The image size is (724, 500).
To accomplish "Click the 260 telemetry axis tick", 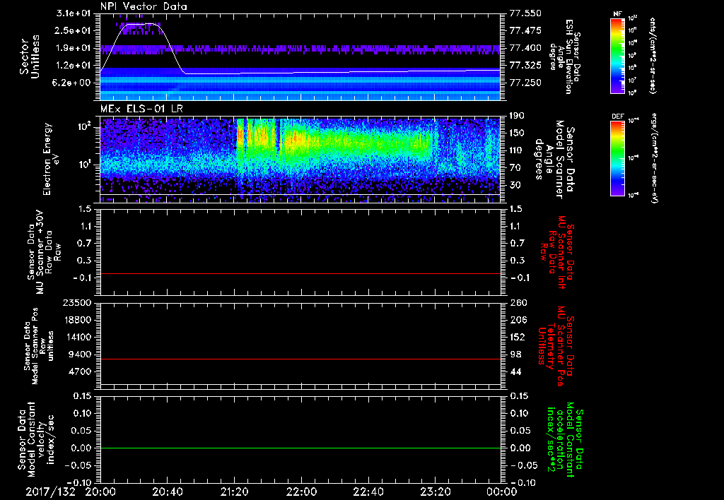I will tap(517, 303).
